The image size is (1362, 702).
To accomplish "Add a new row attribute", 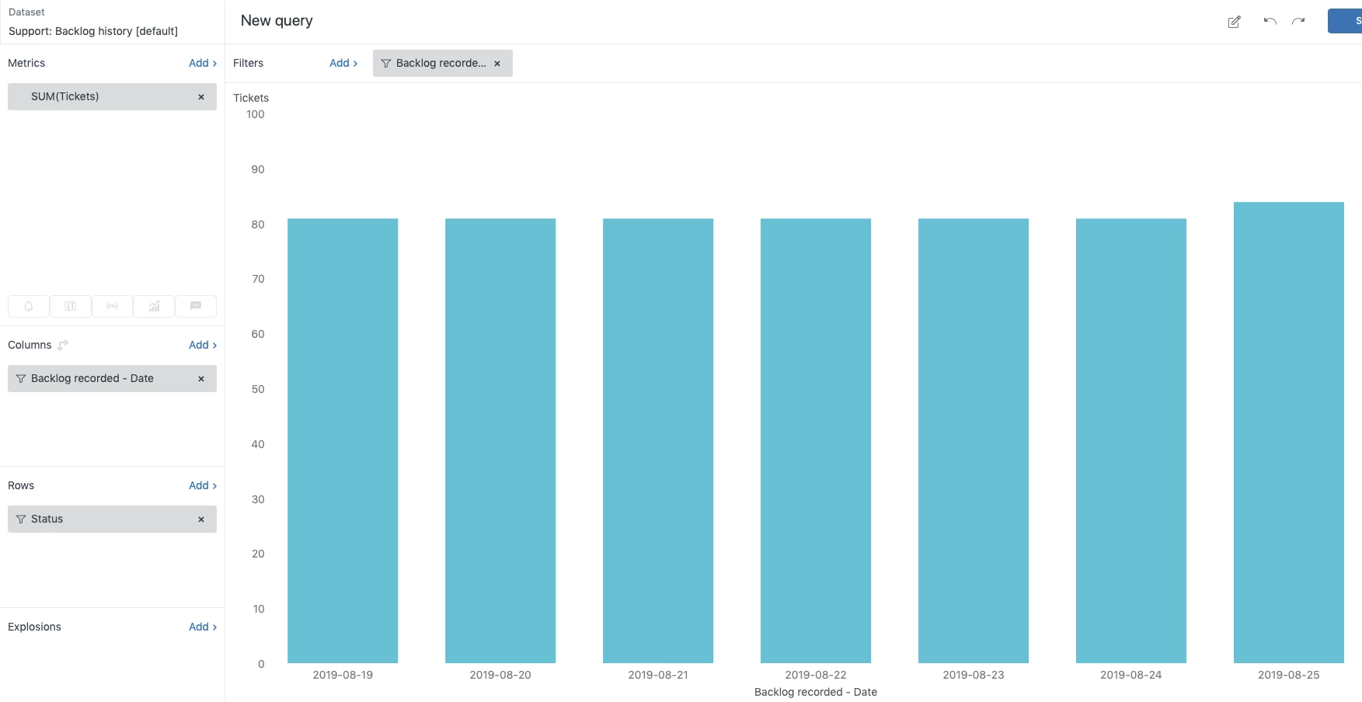I will 203,485.
